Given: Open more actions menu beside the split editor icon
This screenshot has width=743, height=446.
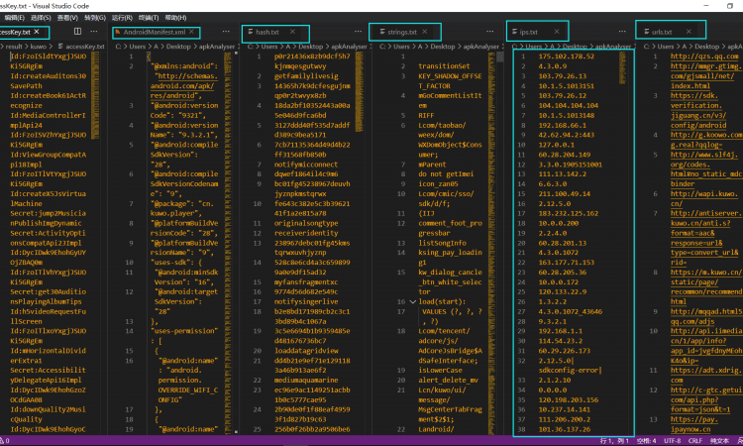Looking at the screenshot, I should click(x=94, y=32).
